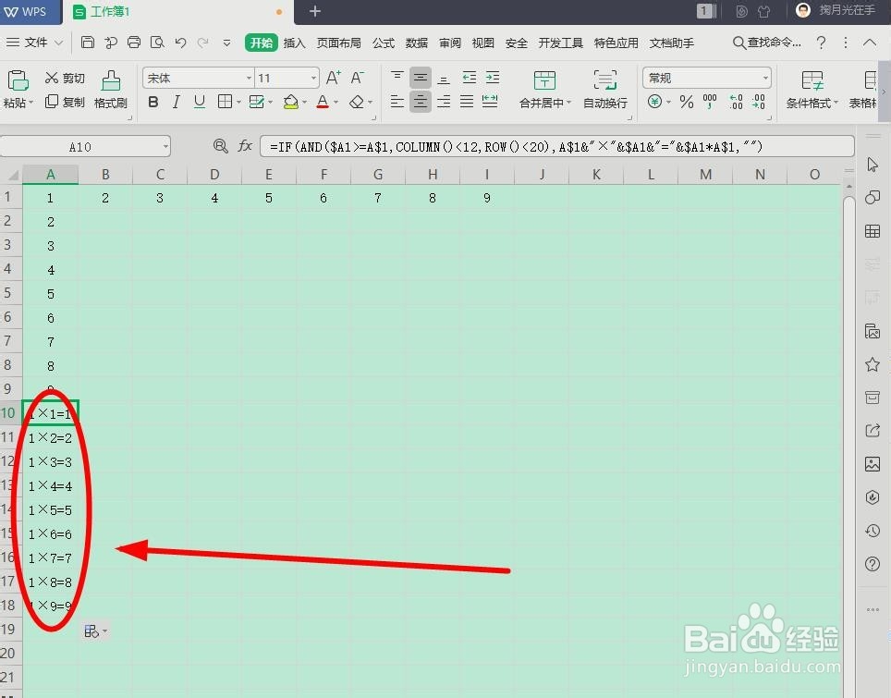Image resolution: width=891 pixels, height=698 pixels.
Task: Switch to the 插入 Insert tab
Action: [x=294, y=43]
